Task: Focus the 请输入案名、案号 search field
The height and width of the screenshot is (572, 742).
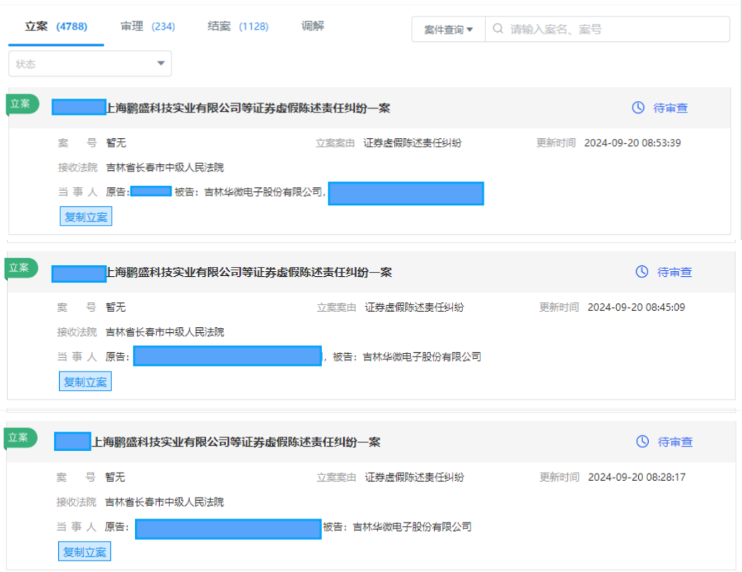Action: click(x=608, y=29)
